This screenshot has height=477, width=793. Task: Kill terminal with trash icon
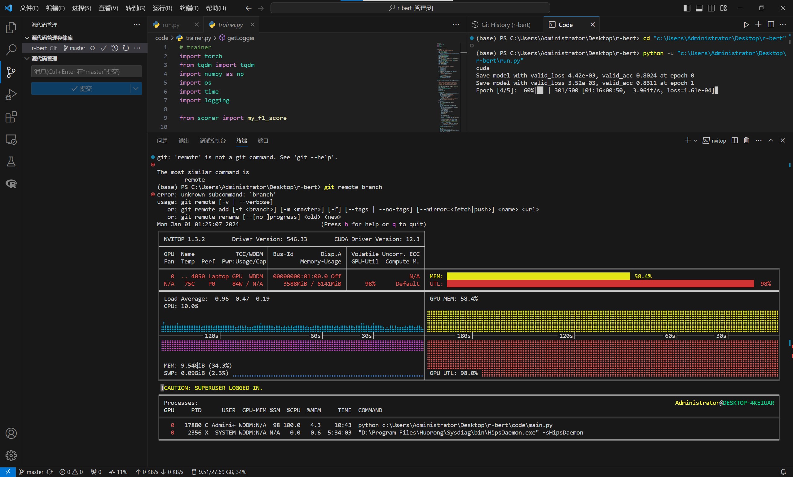747,140
